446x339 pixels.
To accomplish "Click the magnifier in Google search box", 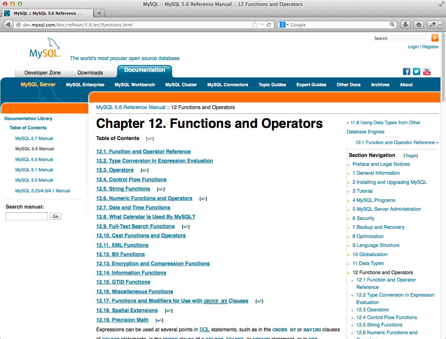I will (x=392, y=25).
